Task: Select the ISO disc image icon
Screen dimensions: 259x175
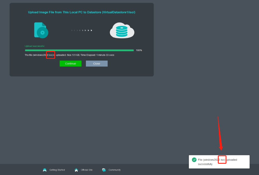Action: pos(41,30)
